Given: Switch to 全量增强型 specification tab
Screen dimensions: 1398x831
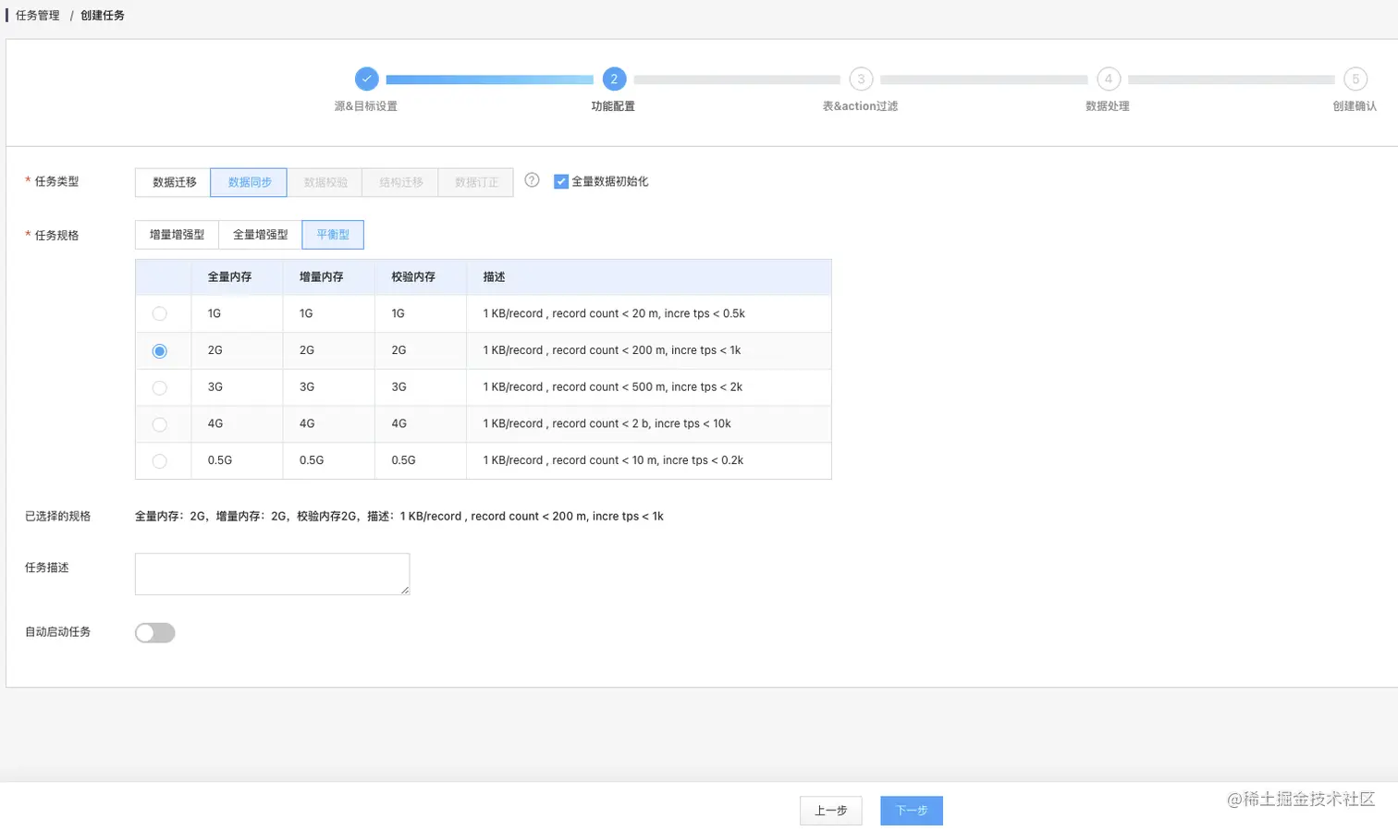Looking at the screenshot, I should (x=259, y=234).
